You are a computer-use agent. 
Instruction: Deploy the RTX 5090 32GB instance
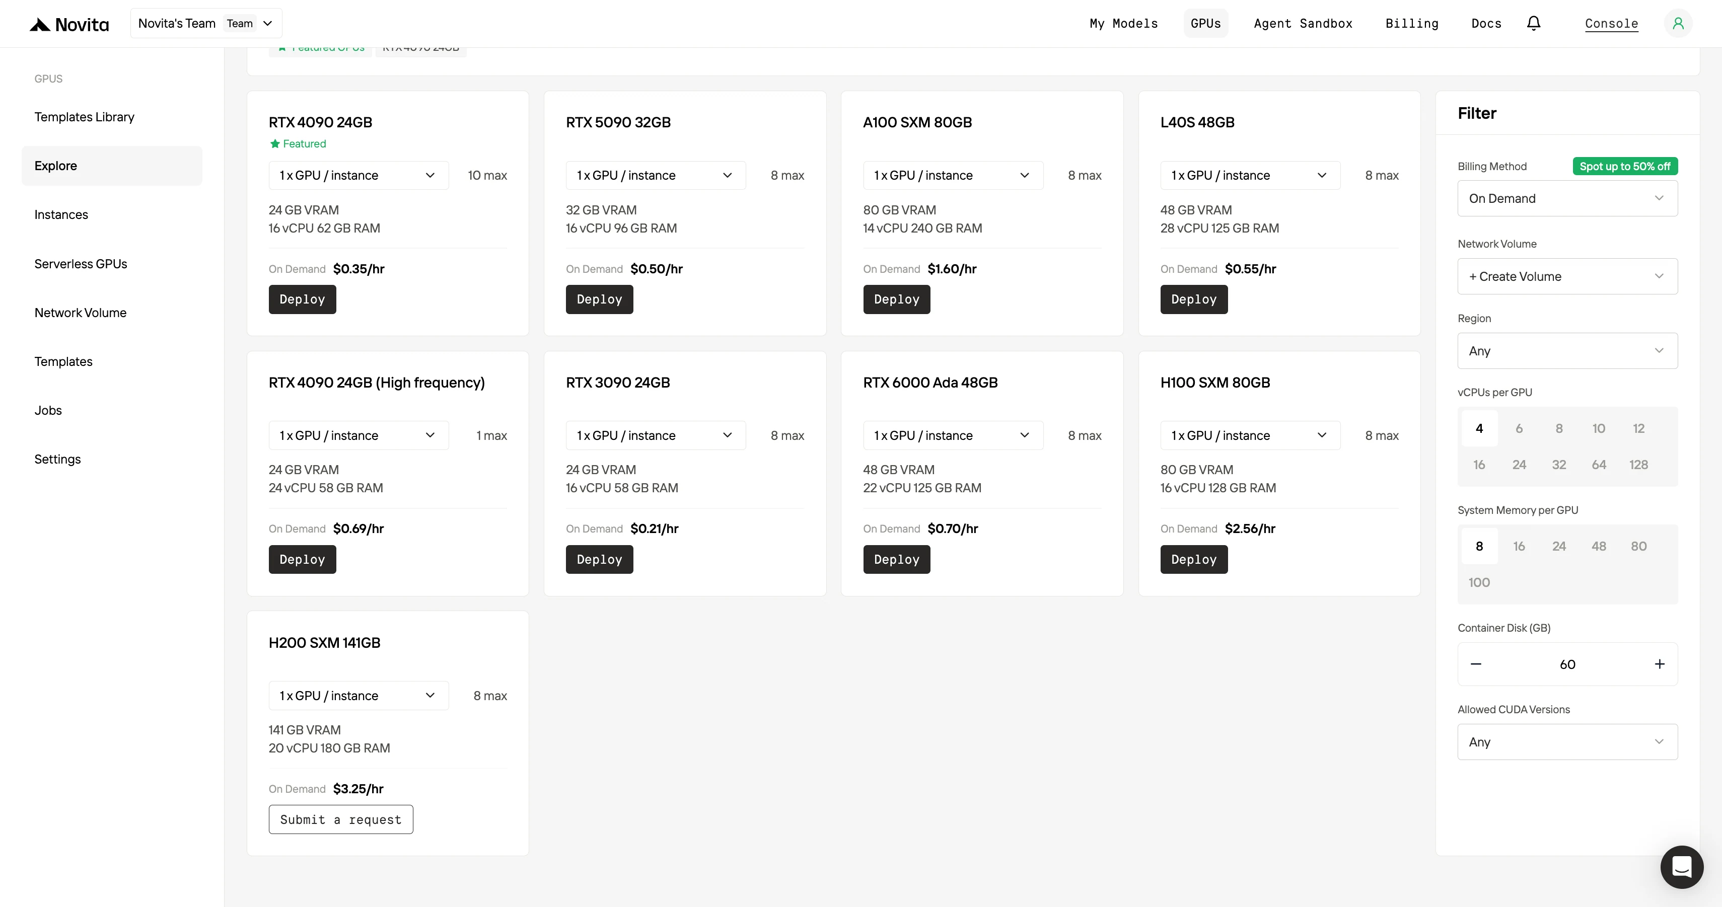point(600,299)
